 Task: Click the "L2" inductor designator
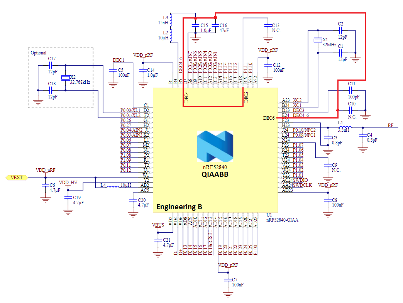click(165, 33)
